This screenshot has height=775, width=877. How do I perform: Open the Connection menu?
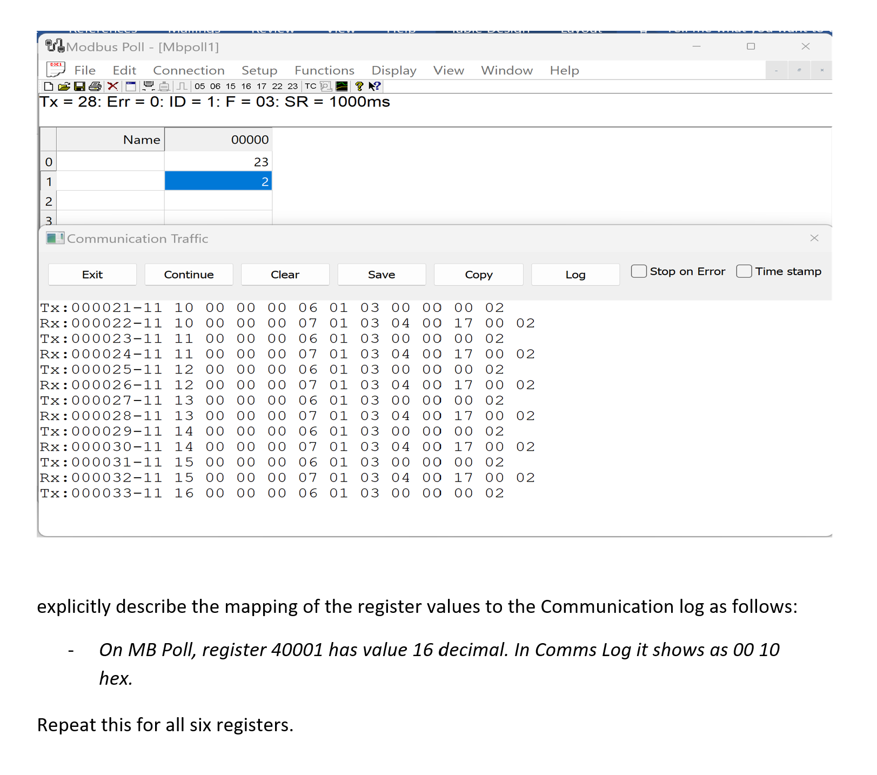click(x=189, y=70)
